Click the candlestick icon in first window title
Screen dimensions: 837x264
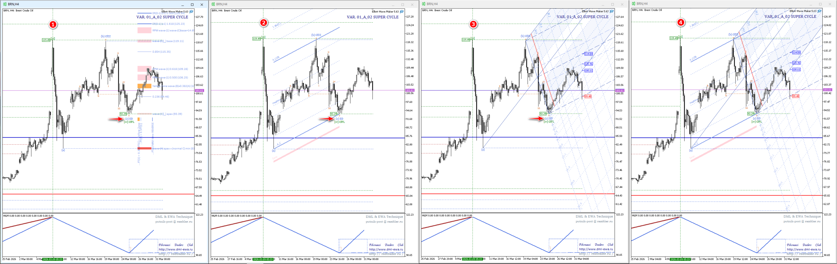(5, 4)
